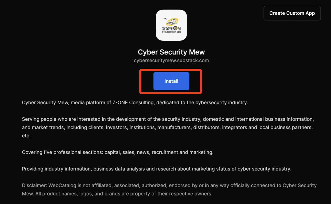Screen dimensions: 331x204
Task: Click the etc. line ending the second paragraph
Action: pyautogui.click(x=26, y=136)
